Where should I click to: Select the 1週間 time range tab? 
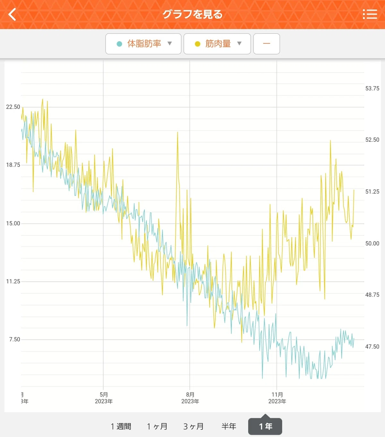click(121, 426)
